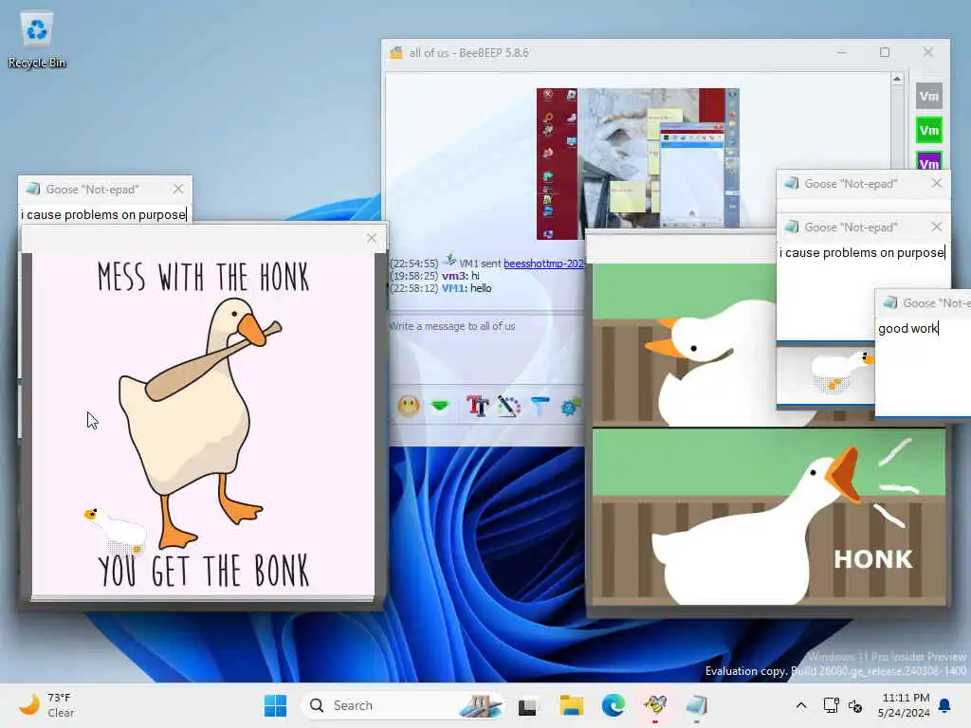Click the small goose by the meme window

[116, 530]
